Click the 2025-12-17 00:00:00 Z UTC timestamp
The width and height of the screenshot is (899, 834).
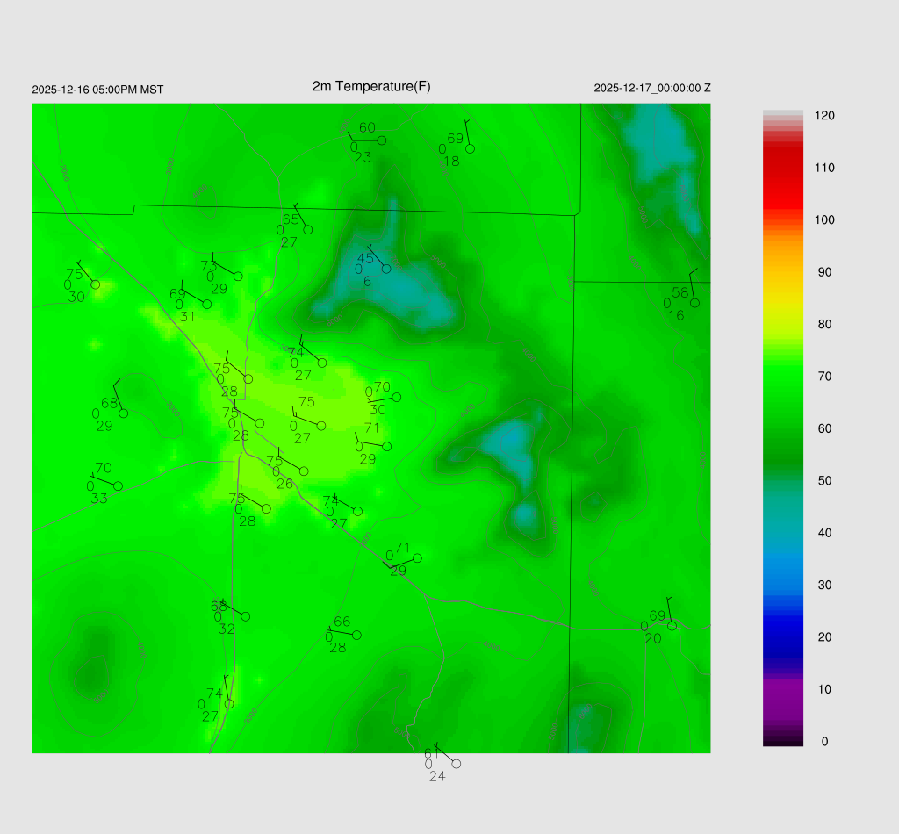[652, 89]
